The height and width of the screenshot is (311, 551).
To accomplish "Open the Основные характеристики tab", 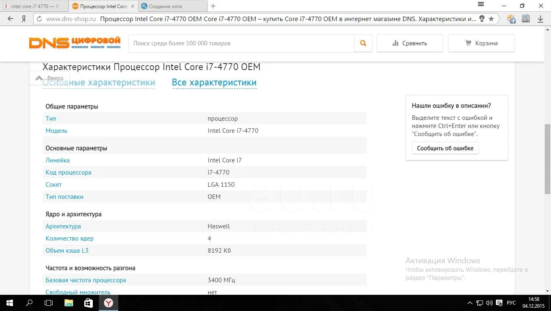I will (x=99, y=82).
